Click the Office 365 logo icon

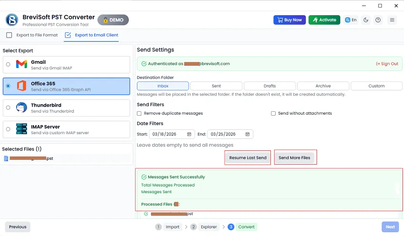point(21,86)
